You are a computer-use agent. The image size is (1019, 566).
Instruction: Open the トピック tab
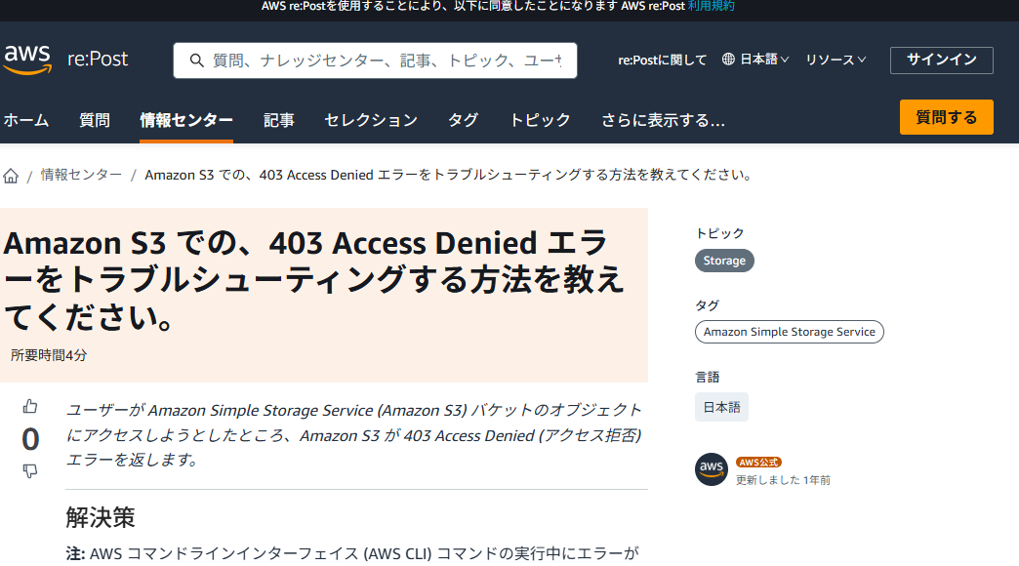(x=540, y=120)
